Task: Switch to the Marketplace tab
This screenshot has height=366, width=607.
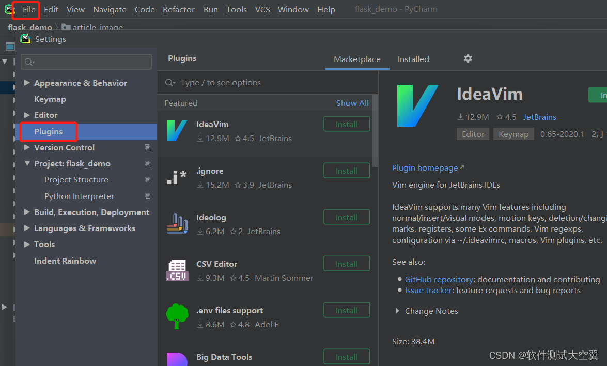Action: (x=357, y=59)
